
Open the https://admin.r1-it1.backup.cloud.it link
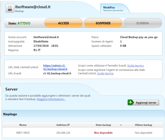55,67
